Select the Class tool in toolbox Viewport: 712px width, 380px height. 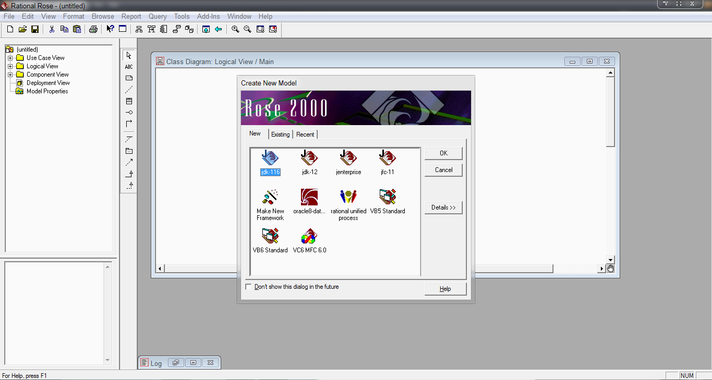point(129,101)
